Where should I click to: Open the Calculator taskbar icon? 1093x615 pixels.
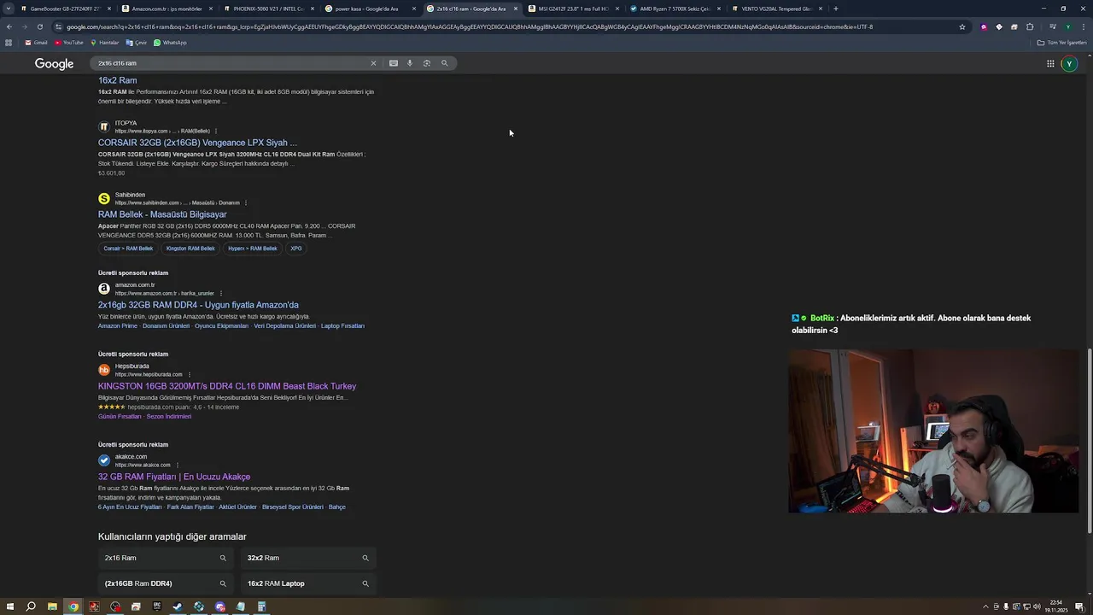[262, 606]
